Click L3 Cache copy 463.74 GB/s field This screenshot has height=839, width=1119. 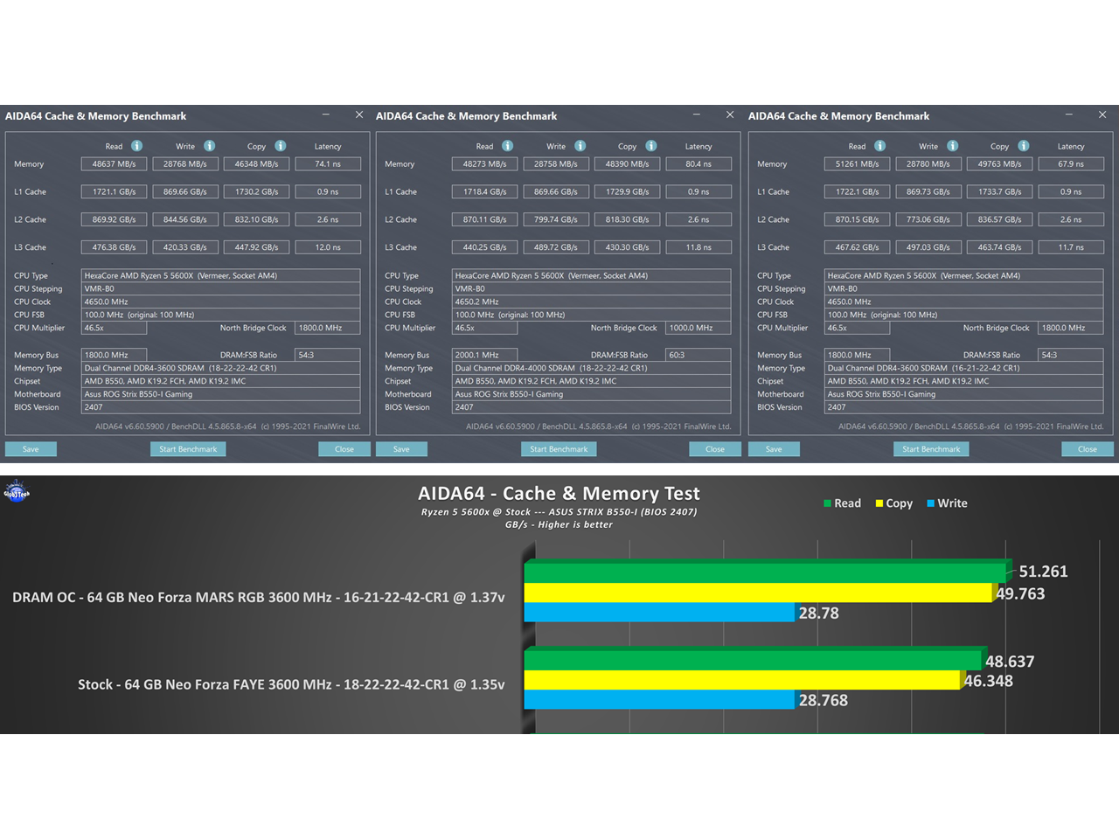(x=999, y=247)
